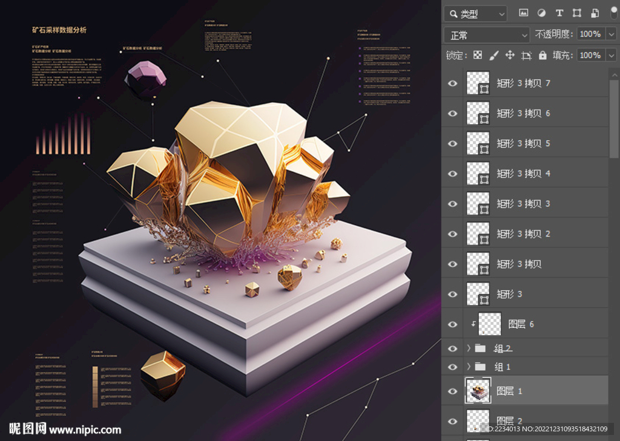Open the 正常 blend mode dropdown
Viewport: 620px width, 441px height.
487,34
